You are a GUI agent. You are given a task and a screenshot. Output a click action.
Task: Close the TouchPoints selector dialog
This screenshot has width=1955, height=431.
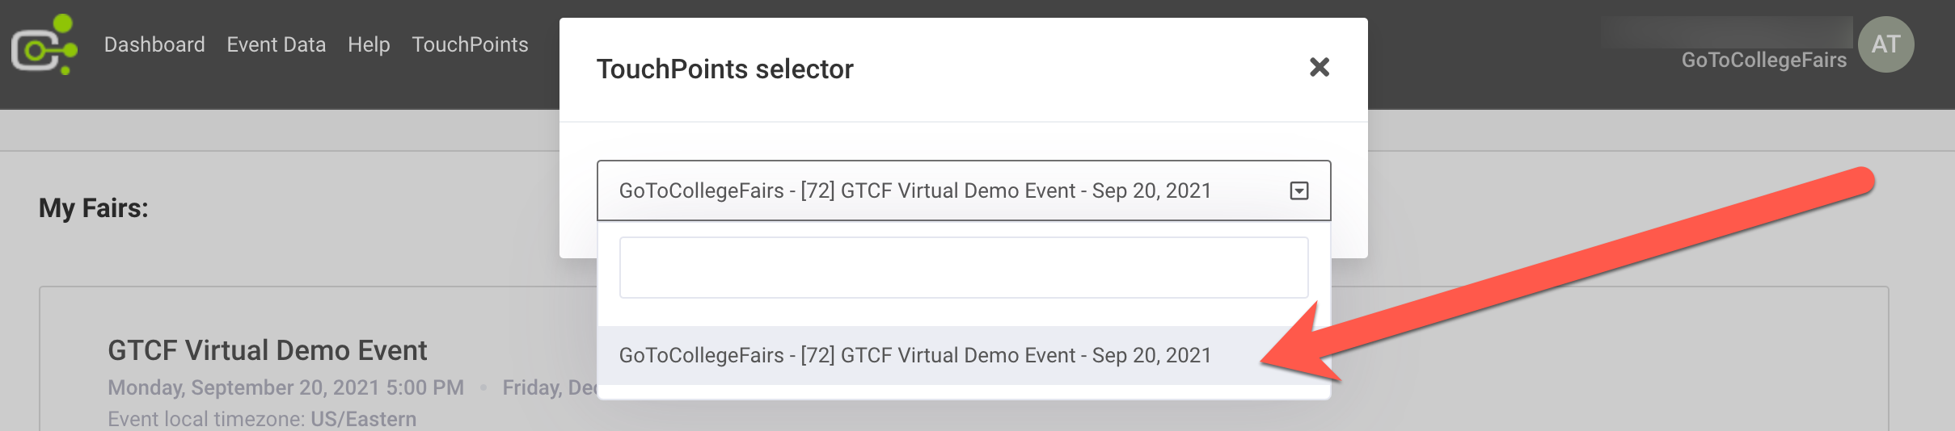[x=1319, y=67]
